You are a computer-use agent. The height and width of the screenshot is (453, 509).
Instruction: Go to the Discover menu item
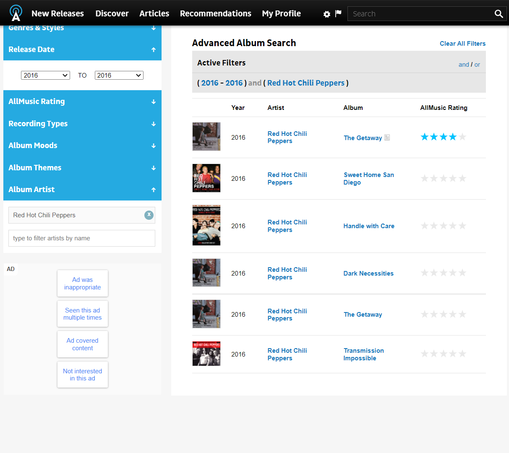[112, 13]
